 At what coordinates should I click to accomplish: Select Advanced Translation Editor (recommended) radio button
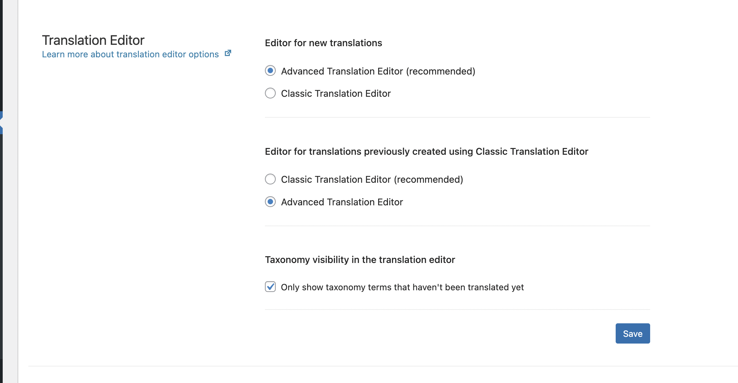(270, 71)
